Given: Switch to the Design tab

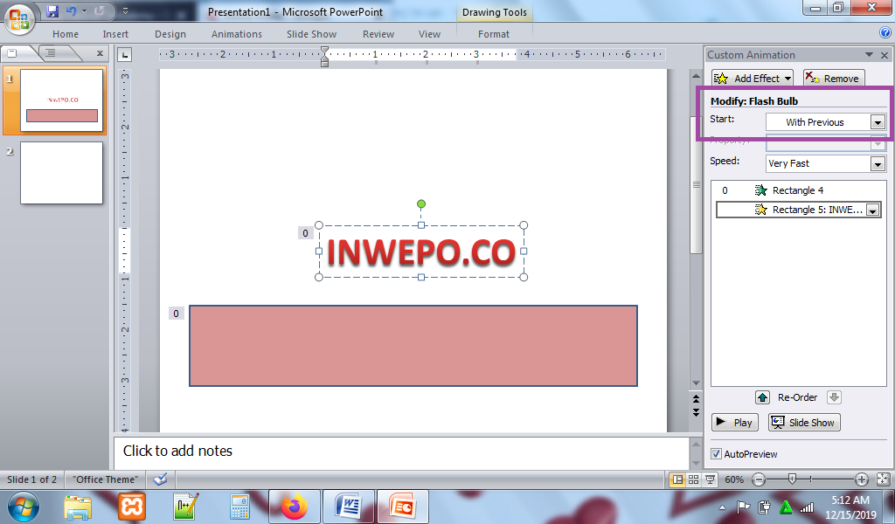Looking at the screenshot, I should [x=170, y=34].
